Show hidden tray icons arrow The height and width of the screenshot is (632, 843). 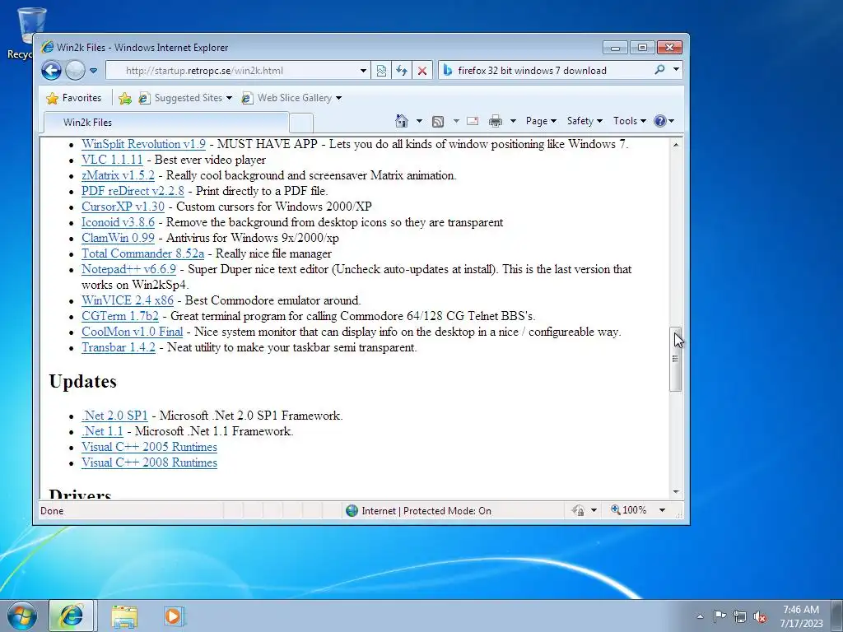tap(700, 616)
